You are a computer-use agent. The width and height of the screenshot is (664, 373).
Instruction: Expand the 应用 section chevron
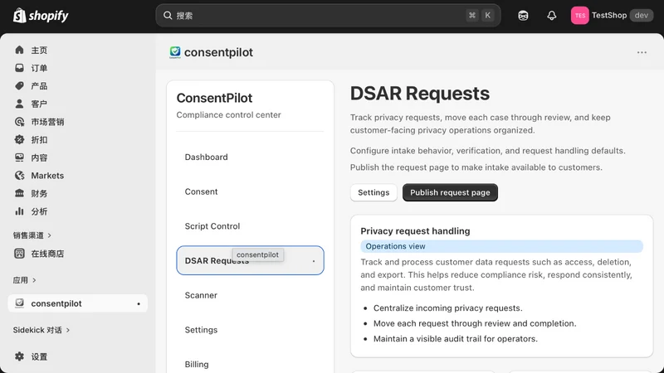[x=34, y=280]
